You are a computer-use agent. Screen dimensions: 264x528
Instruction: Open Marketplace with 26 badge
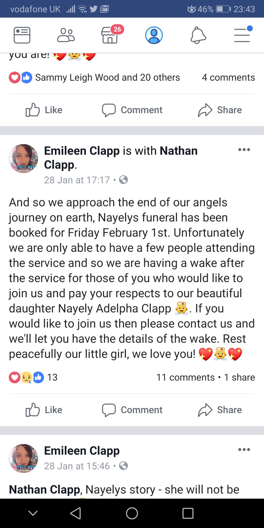(110, 35)
